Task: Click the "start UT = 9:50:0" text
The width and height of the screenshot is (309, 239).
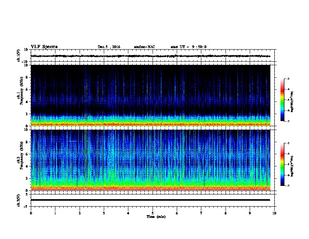Action: point(188,47)
